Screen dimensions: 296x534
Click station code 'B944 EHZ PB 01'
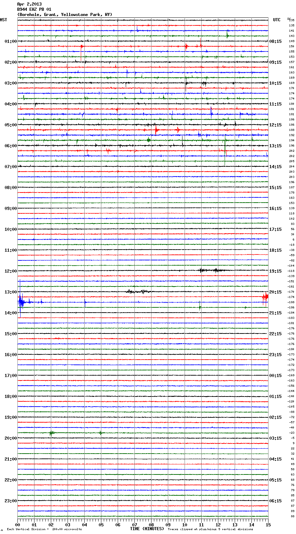tap(34, 9)
